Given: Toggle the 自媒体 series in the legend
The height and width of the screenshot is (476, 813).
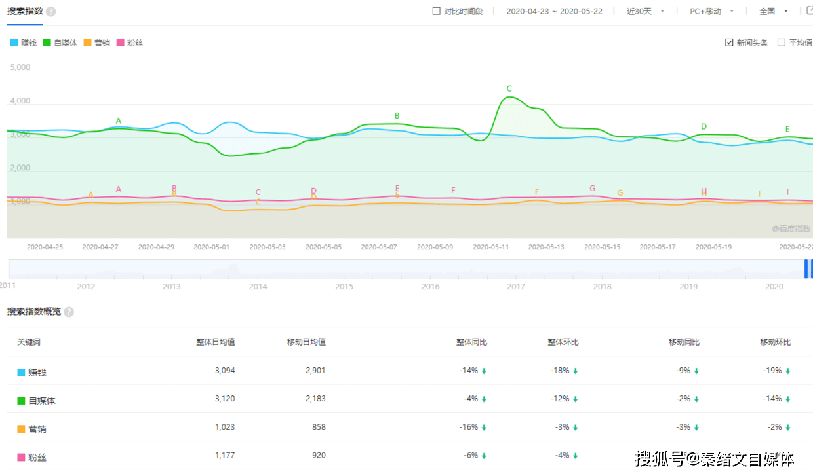Looking at the screenshot, I should click(60, 43).
